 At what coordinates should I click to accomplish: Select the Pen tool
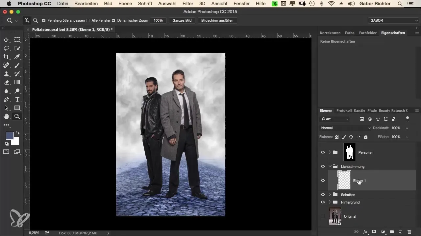[x=6, y=99]
